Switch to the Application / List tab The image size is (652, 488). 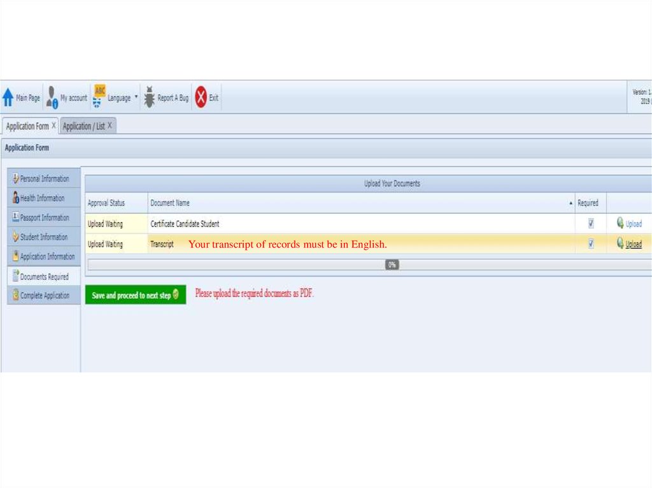(x=83, y=126)
